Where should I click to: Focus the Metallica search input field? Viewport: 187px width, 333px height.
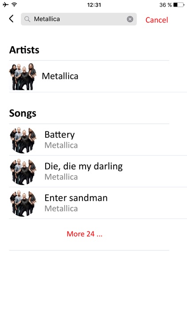pyautogui.click(x=79, y=19)
